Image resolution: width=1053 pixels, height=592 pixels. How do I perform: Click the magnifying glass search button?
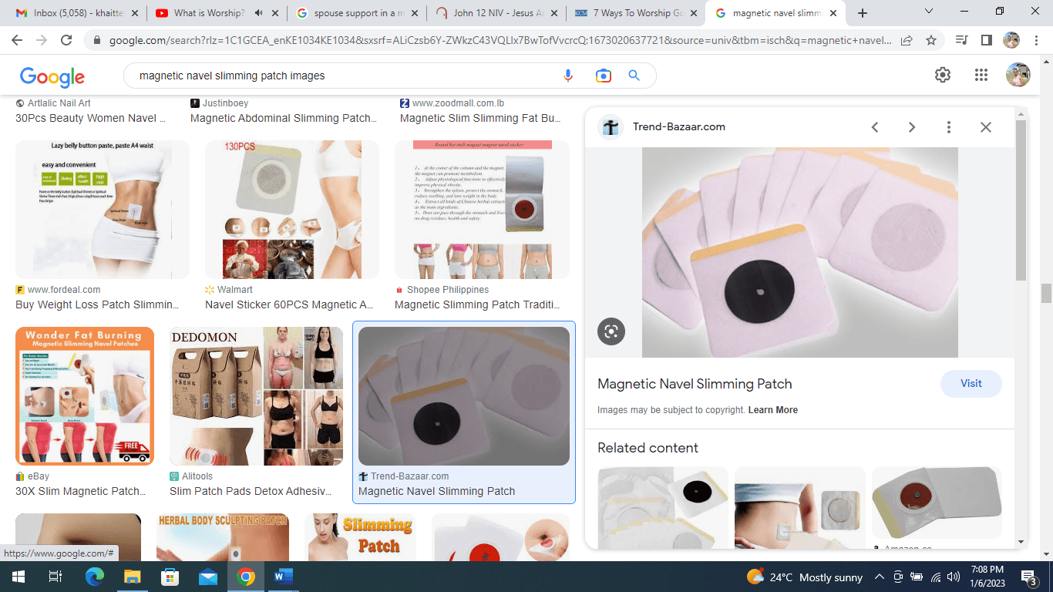pyautogui.click(x=634, y=76)
